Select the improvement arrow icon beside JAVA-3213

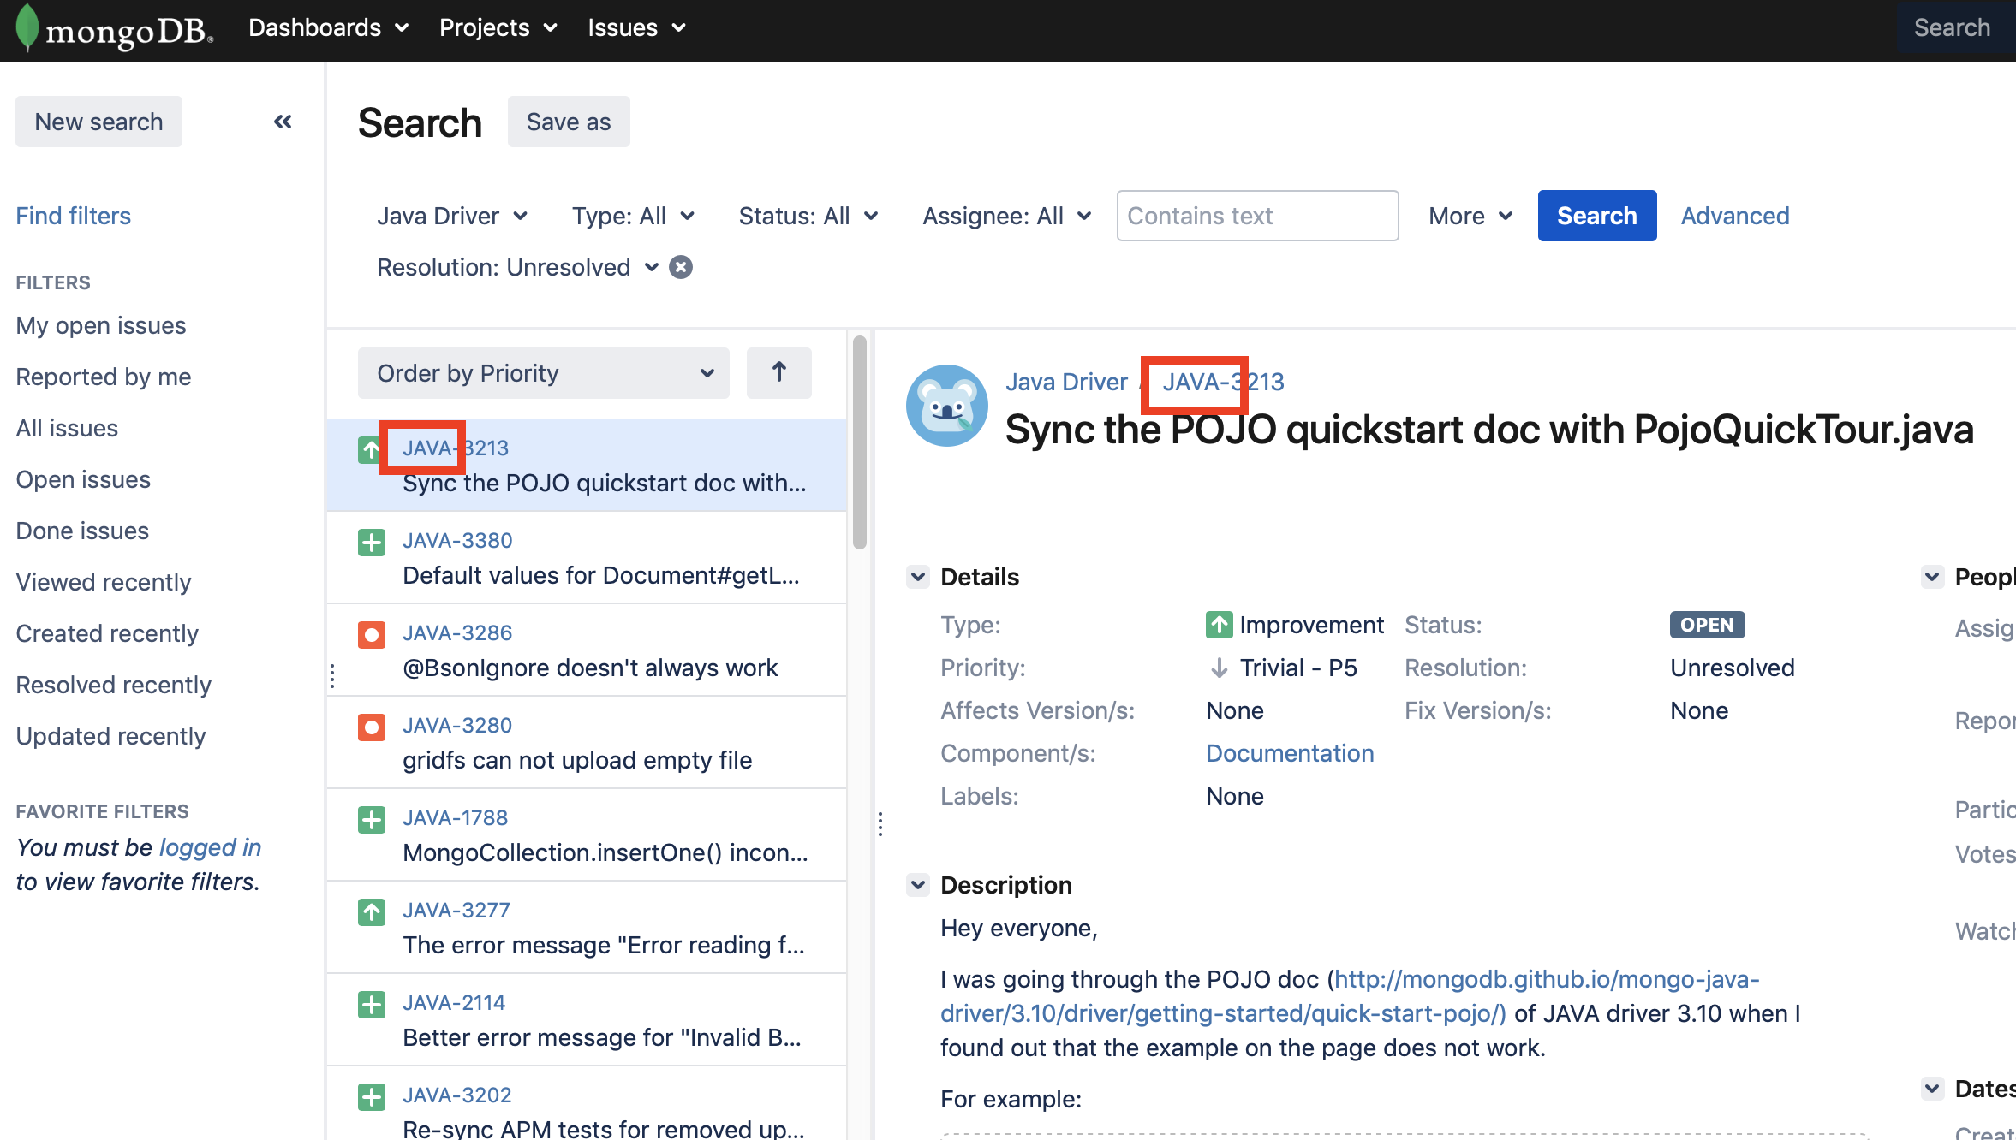370,448
